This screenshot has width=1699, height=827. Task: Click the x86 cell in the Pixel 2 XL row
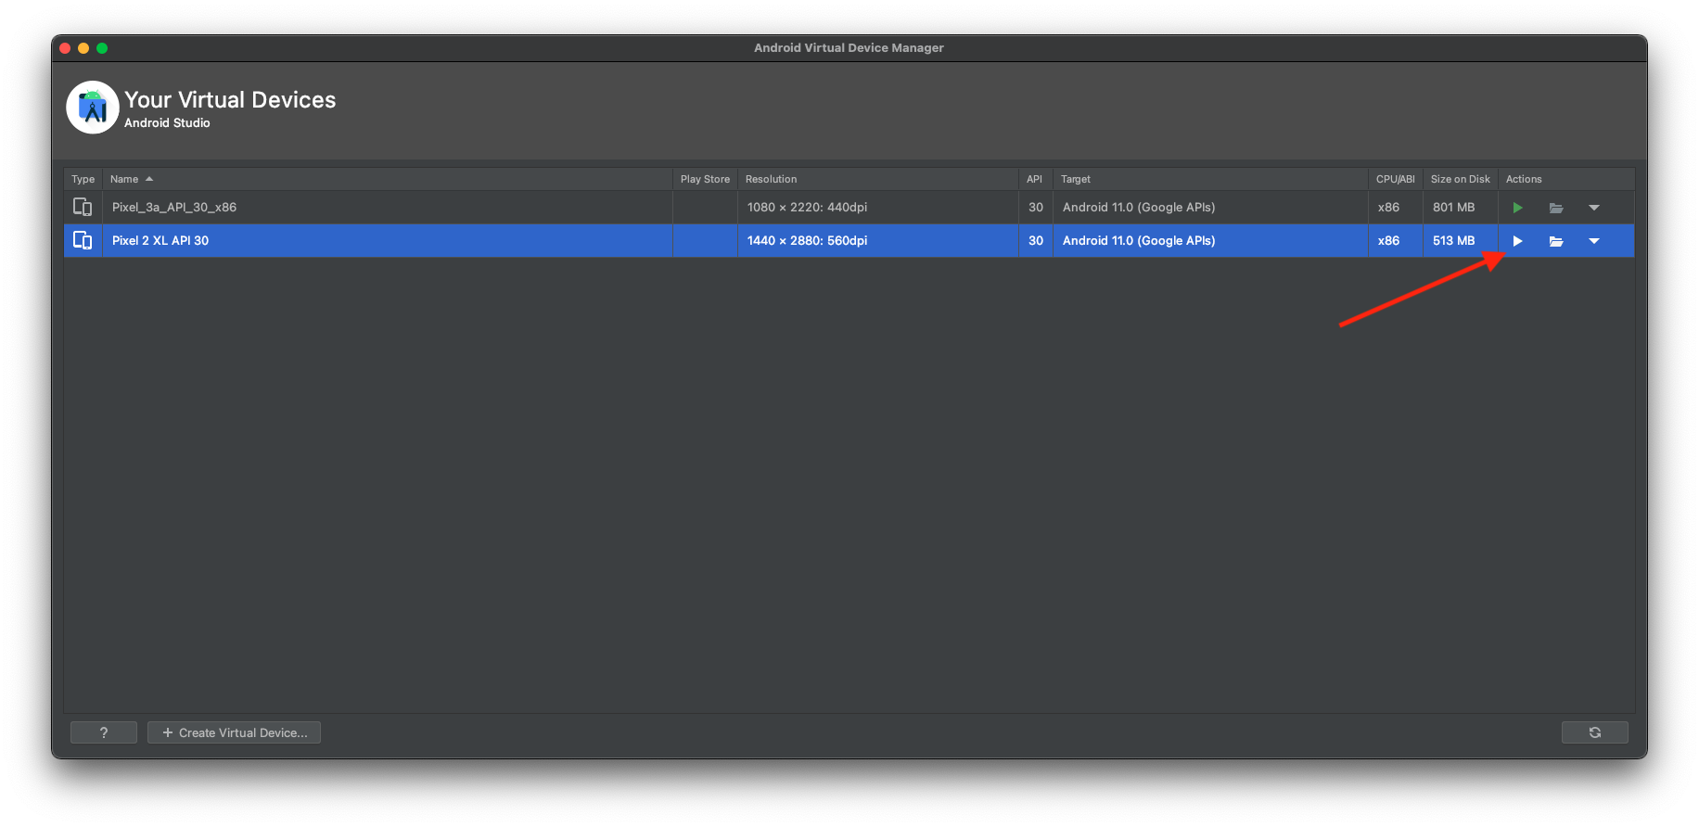point(1395,241)
